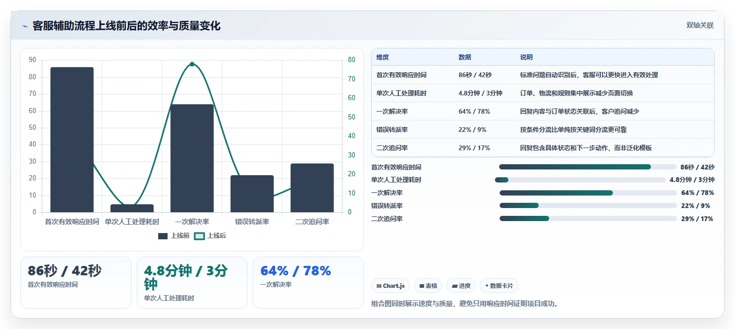Open the 4.8分钟 / 3分钟 data card
This screenshot has width=735, height=329.
[x=192, y=283]
